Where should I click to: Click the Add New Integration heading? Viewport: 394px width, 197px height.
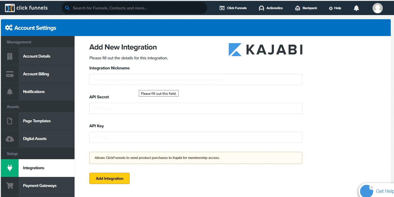(123, 47)
